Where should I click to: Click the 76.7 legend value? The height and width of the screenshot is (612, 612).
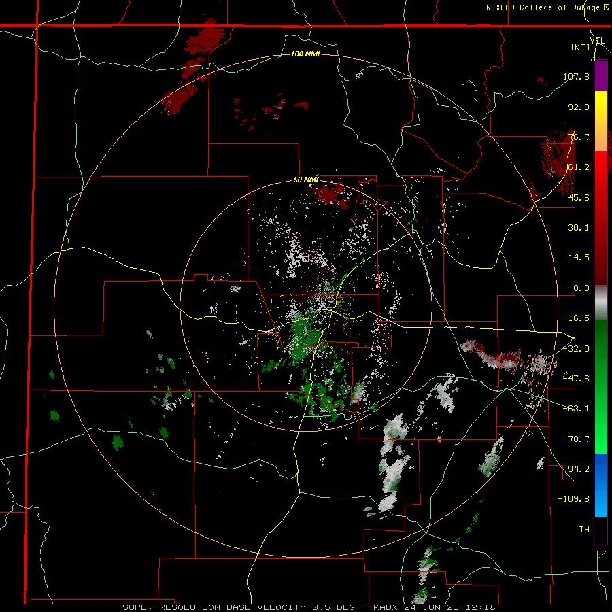click(x=579, y=137)
